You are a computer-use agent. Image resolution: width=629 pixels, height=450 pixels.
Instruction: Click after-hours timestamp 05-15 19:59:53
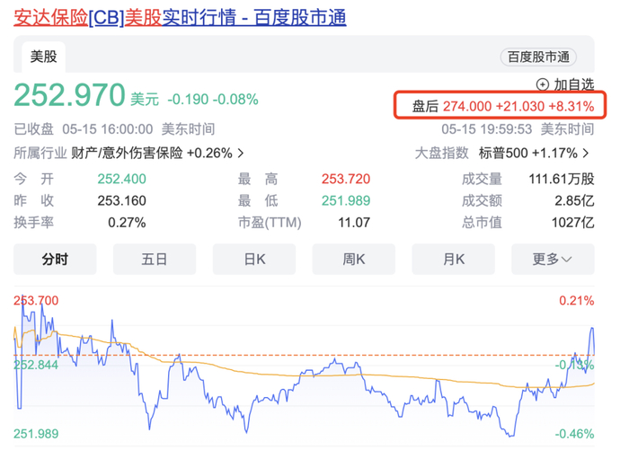(487, 129)
